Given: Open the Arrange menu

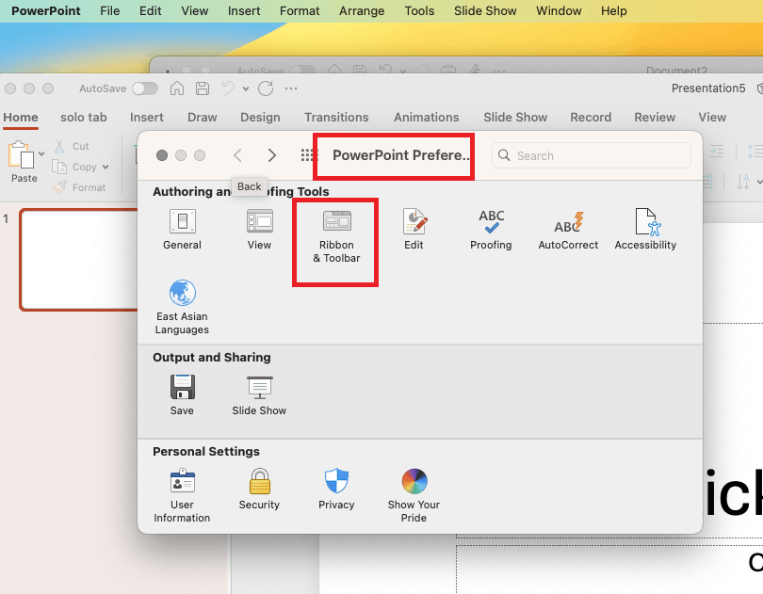Looking at the screenshot, I should pyautogui.click(x=362, y=10).
